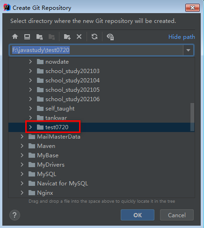Jump to the Desktop directory icon
204x228 pixels.
tap(27, 37)
